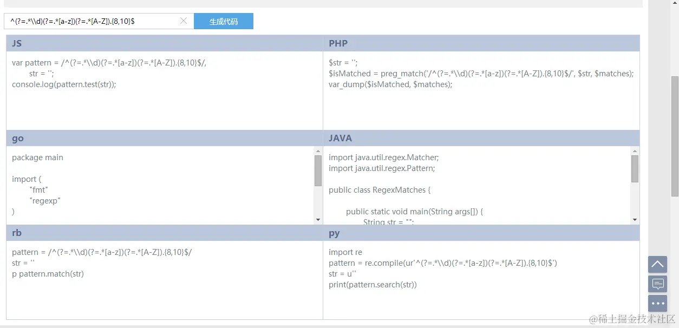Click the go panel scrollbar thumb

[x=318, y=170]
